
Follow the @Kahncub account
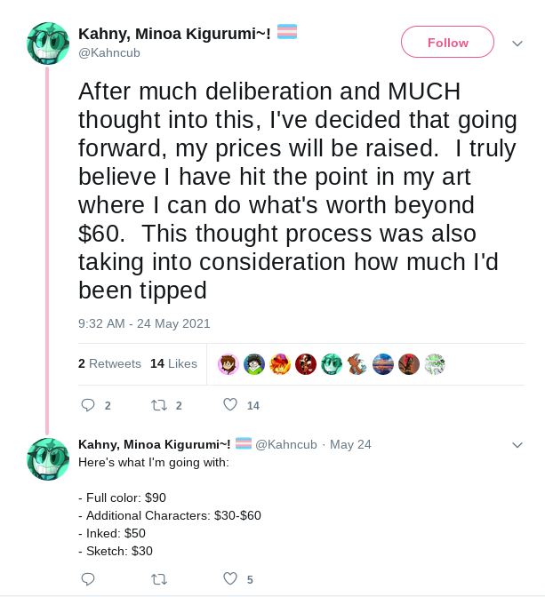447,42
